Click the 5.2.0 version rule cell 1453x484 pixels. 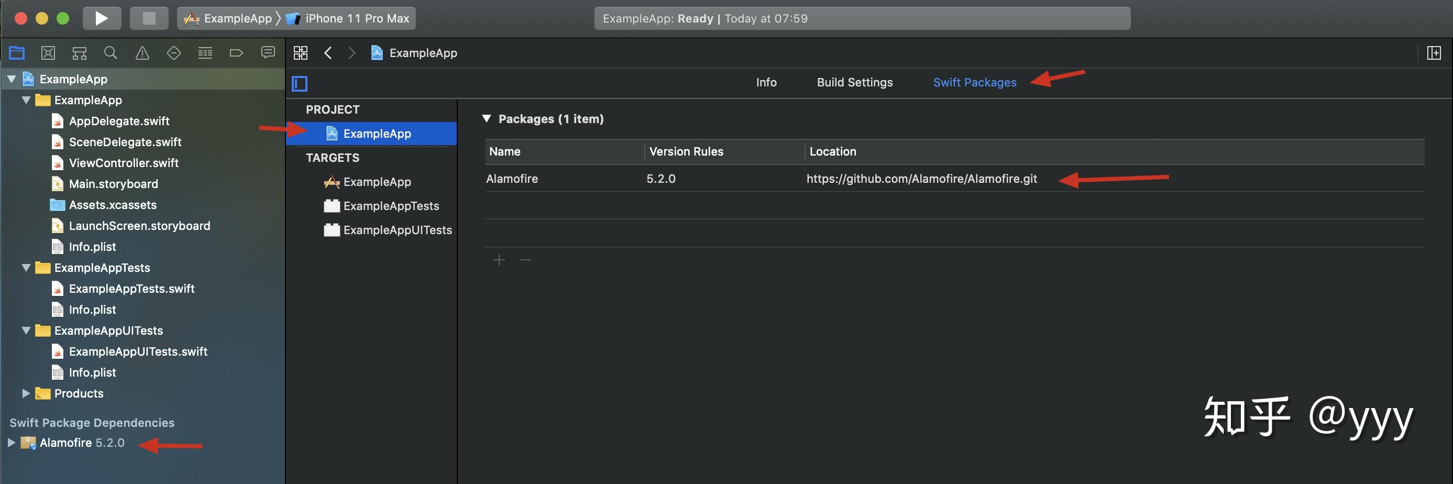[661, 179]
